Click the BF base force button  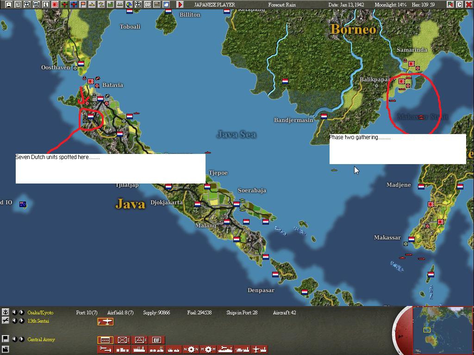click(x=156, y=340)
